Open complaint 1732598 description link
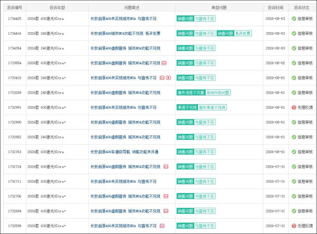The height and width of the screenshot is (234, 317). tap(123, 226)
